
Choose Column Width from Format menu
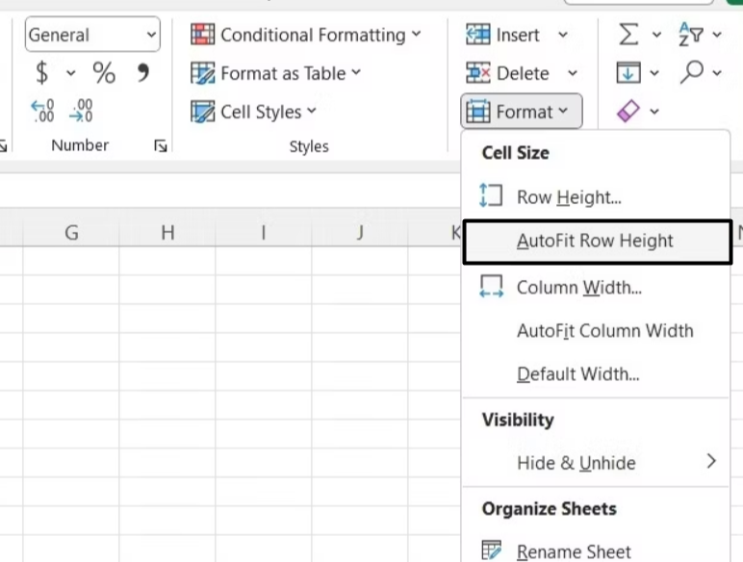pos(578,287)
